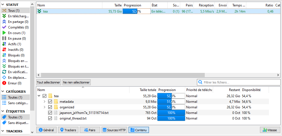Uncheck the organized folder checkbox
282x136 pixels.
pos(50,107)
